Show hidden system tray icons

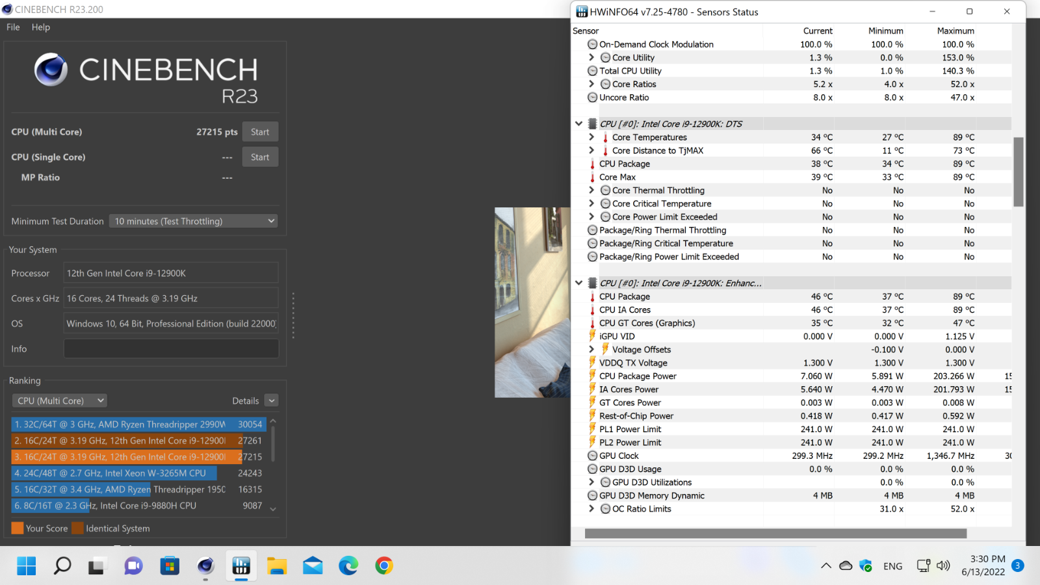tap(826, 565)
